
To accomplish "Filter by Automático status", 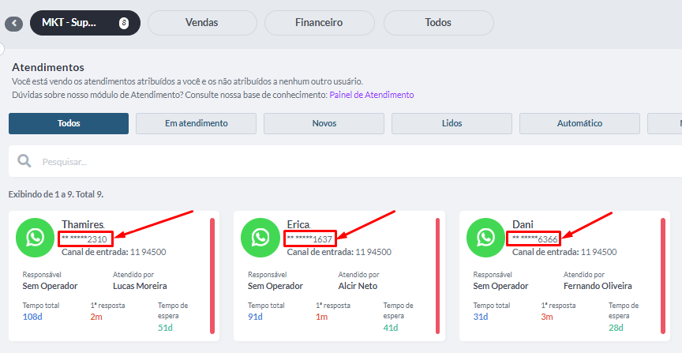I will [x=580, y=124].
